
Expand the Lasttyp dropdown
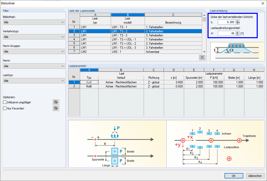point(34,81)
